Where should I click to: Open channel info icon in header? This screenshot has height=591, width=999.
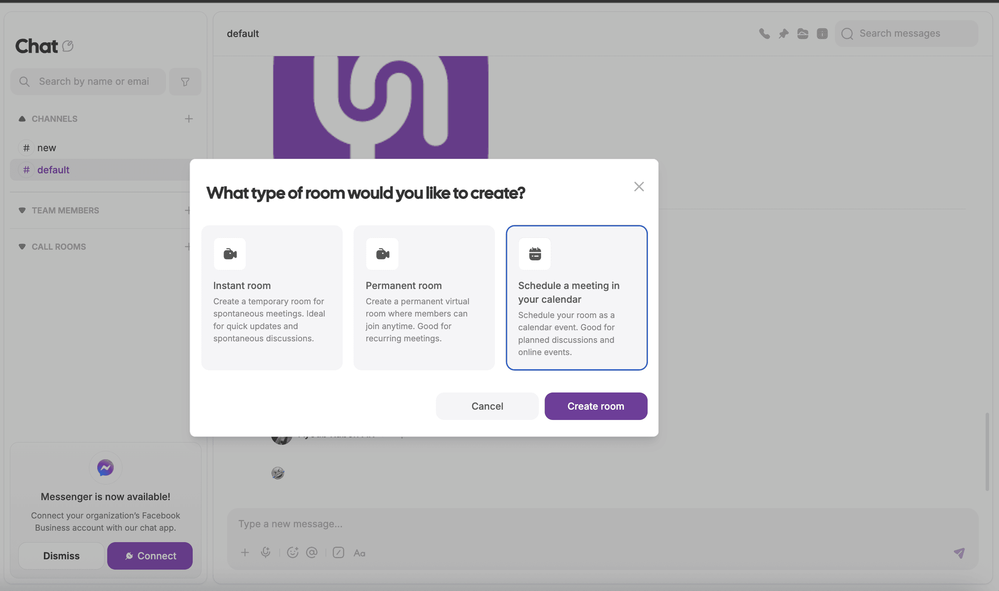pyautogui.click(x=822, y=34)
